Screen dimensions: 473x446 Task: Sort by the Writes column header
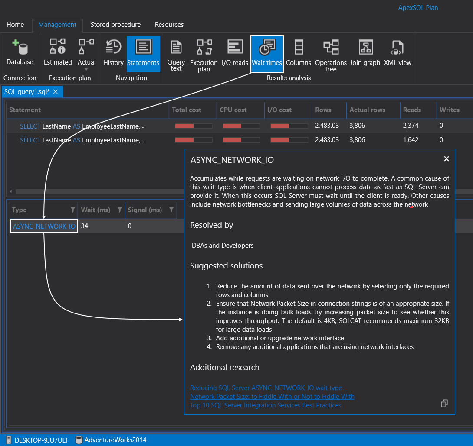coord(455,110)
